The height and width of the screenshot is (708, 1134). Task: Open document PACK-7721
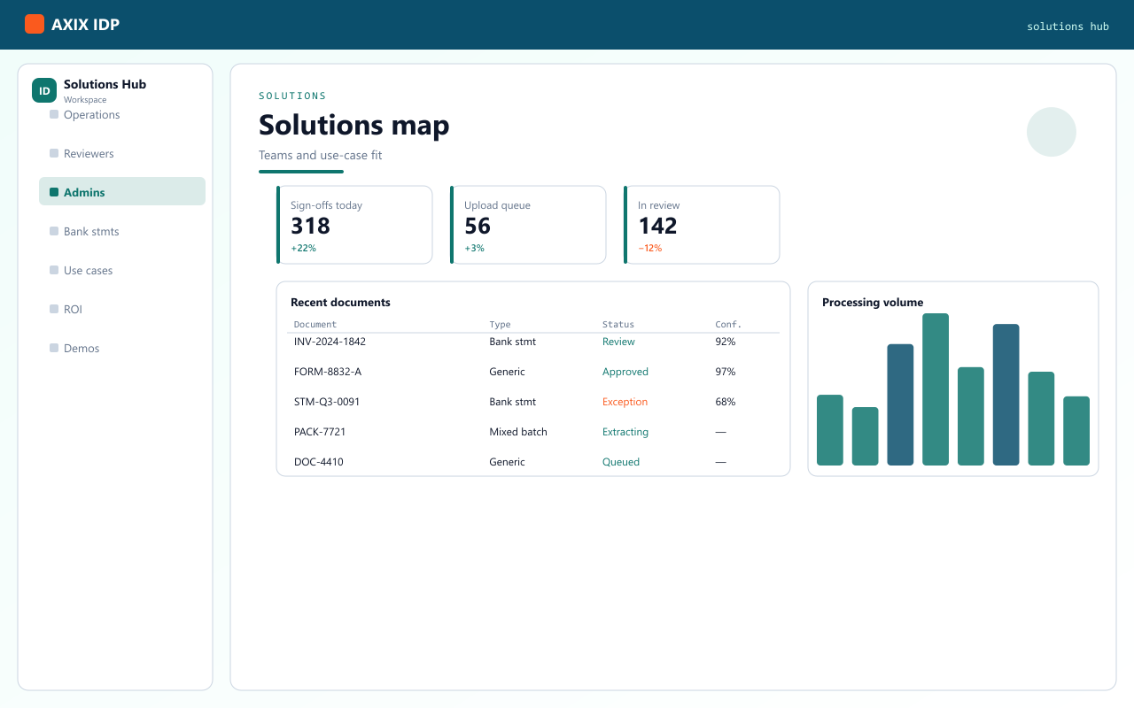(320, 432)
